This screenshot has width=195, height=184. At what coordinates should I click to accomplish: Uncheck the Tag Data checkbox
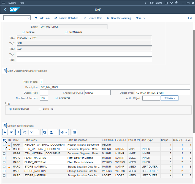[x=23, y=32]
